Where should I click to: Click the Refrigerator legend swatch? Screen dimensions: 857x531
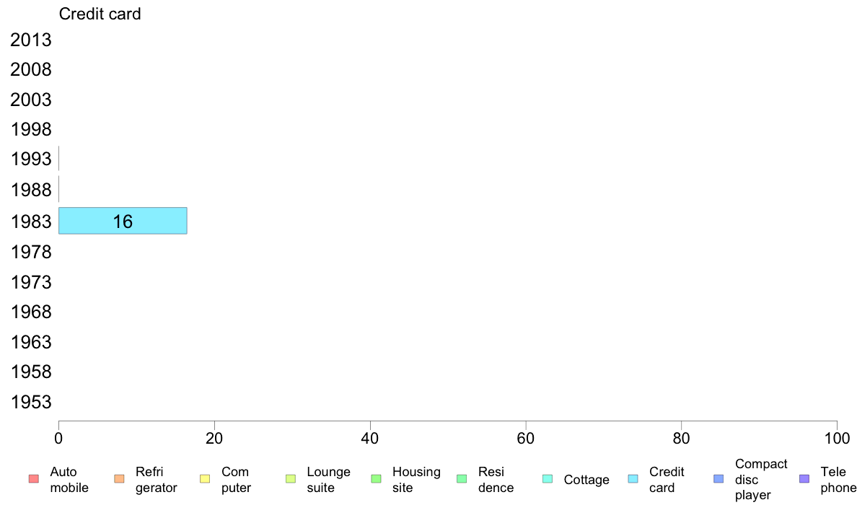pos(119,479)
